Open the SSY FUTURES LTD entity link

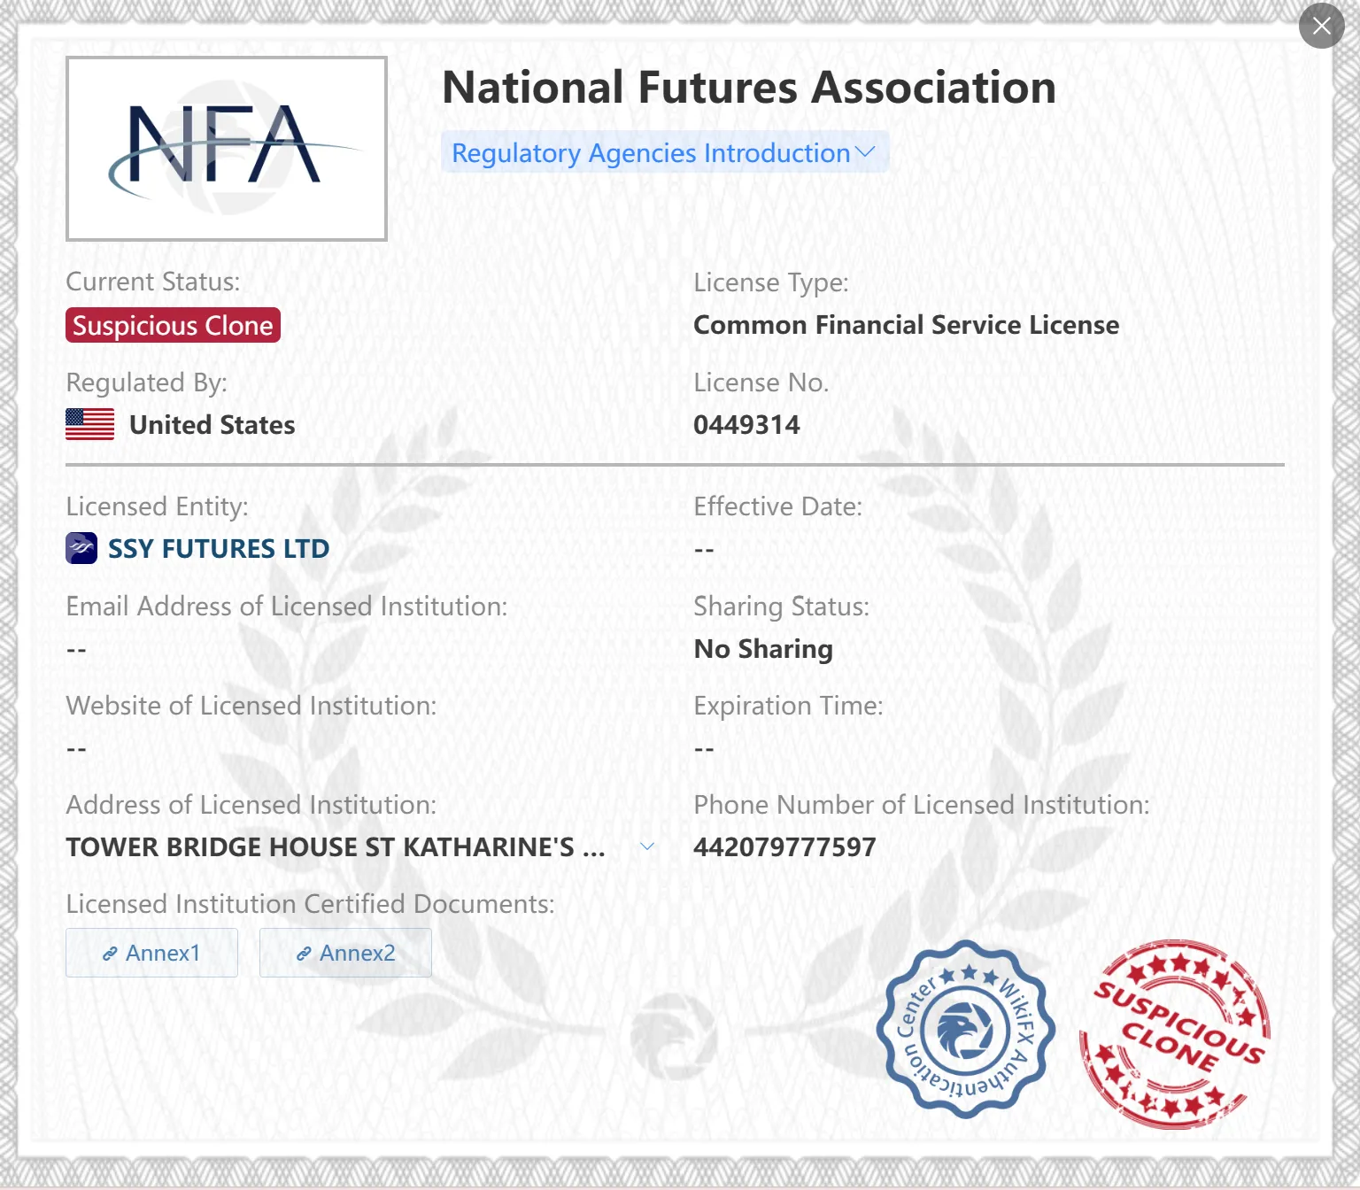click(219, 548)
